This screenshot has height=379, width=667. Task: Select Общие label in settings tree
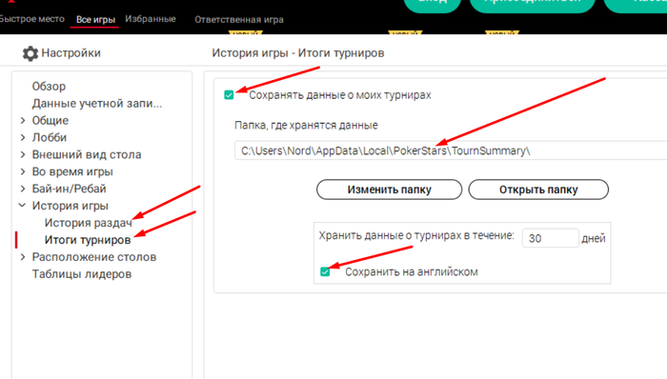point(51,121)
